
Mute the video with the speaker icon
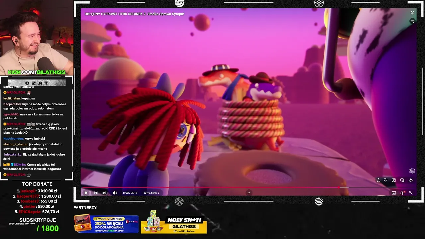[115, 193]
